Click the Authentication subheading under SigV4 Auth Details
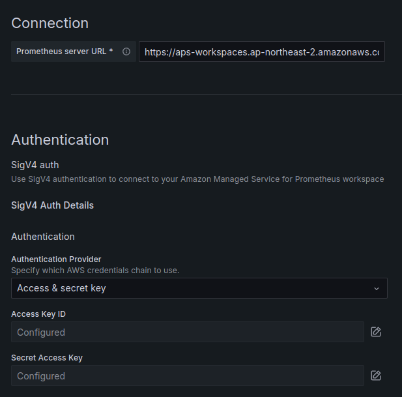Image resolution: width=402 pixels, height=397 pixels. 43,237
